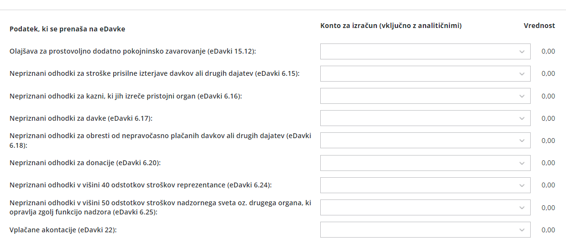566x241 pixels.
Task: Select konto dropdown for donacije eDavki 6.20
Action: pos(425,163)
